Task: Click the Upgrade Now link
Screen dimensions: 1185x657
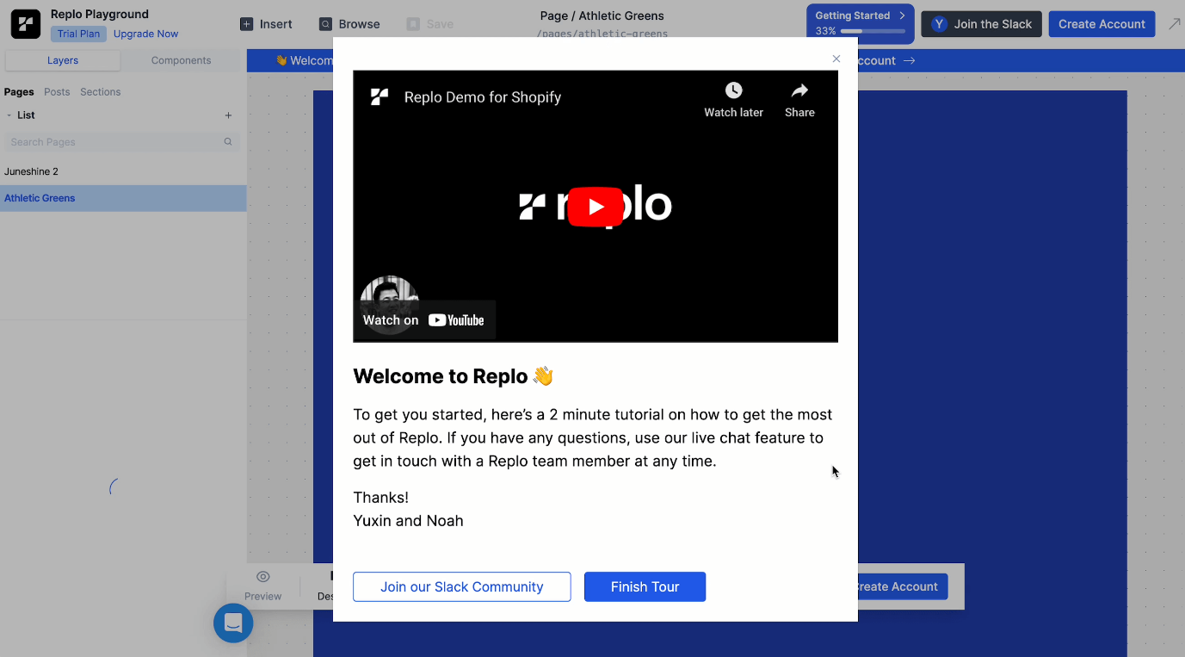Action: (x=145, y=34)
